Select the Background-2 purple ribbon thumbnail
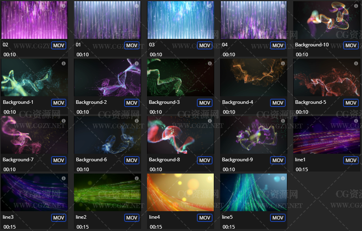This screenshot has height=231, width=362. tap(107, 77)
